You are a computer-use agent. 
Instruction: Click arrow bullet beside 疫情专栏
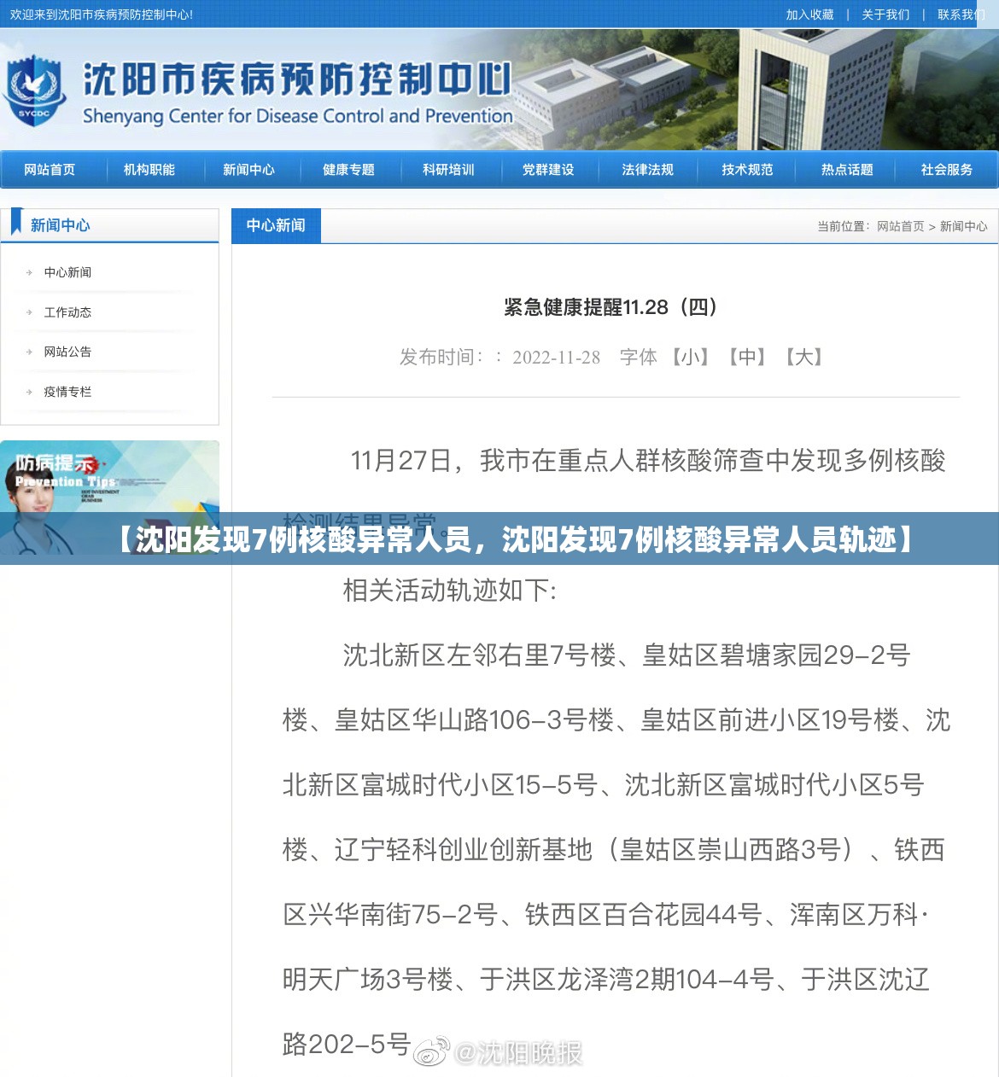click(29, 392)
